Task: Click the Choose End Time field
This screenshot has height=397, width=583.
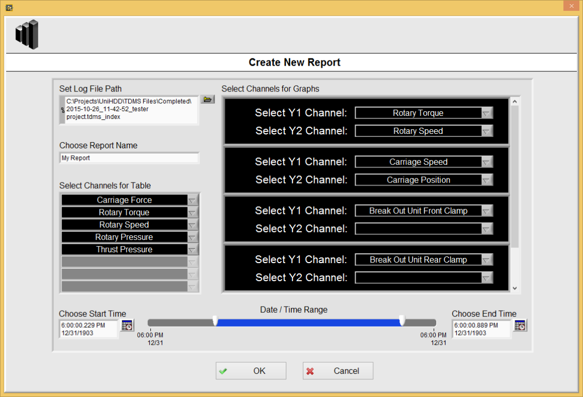Action: (482, 329)
